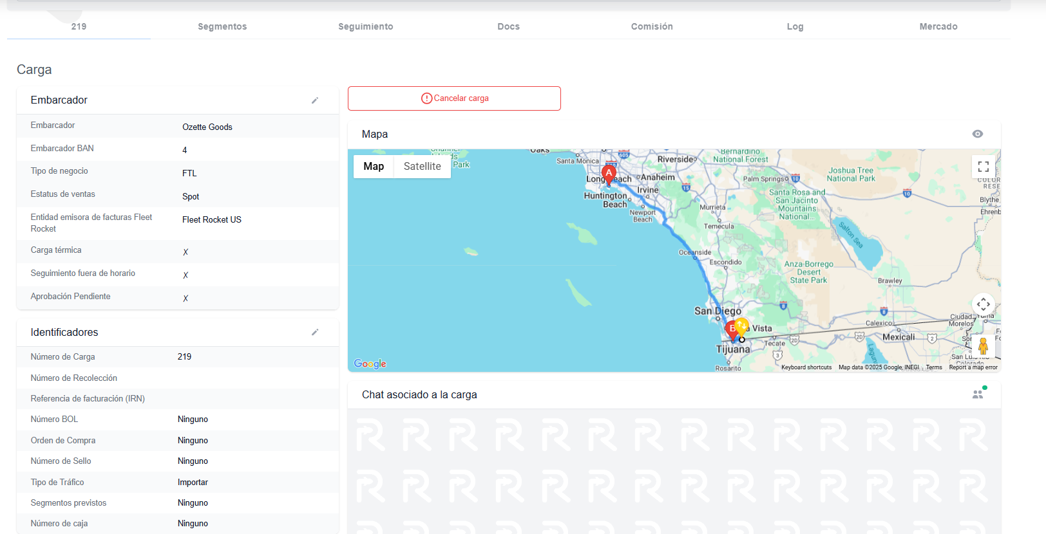Select the Ozette Goods embarcador value
This screenshot has width=1046, height=534.
(207, 127)
